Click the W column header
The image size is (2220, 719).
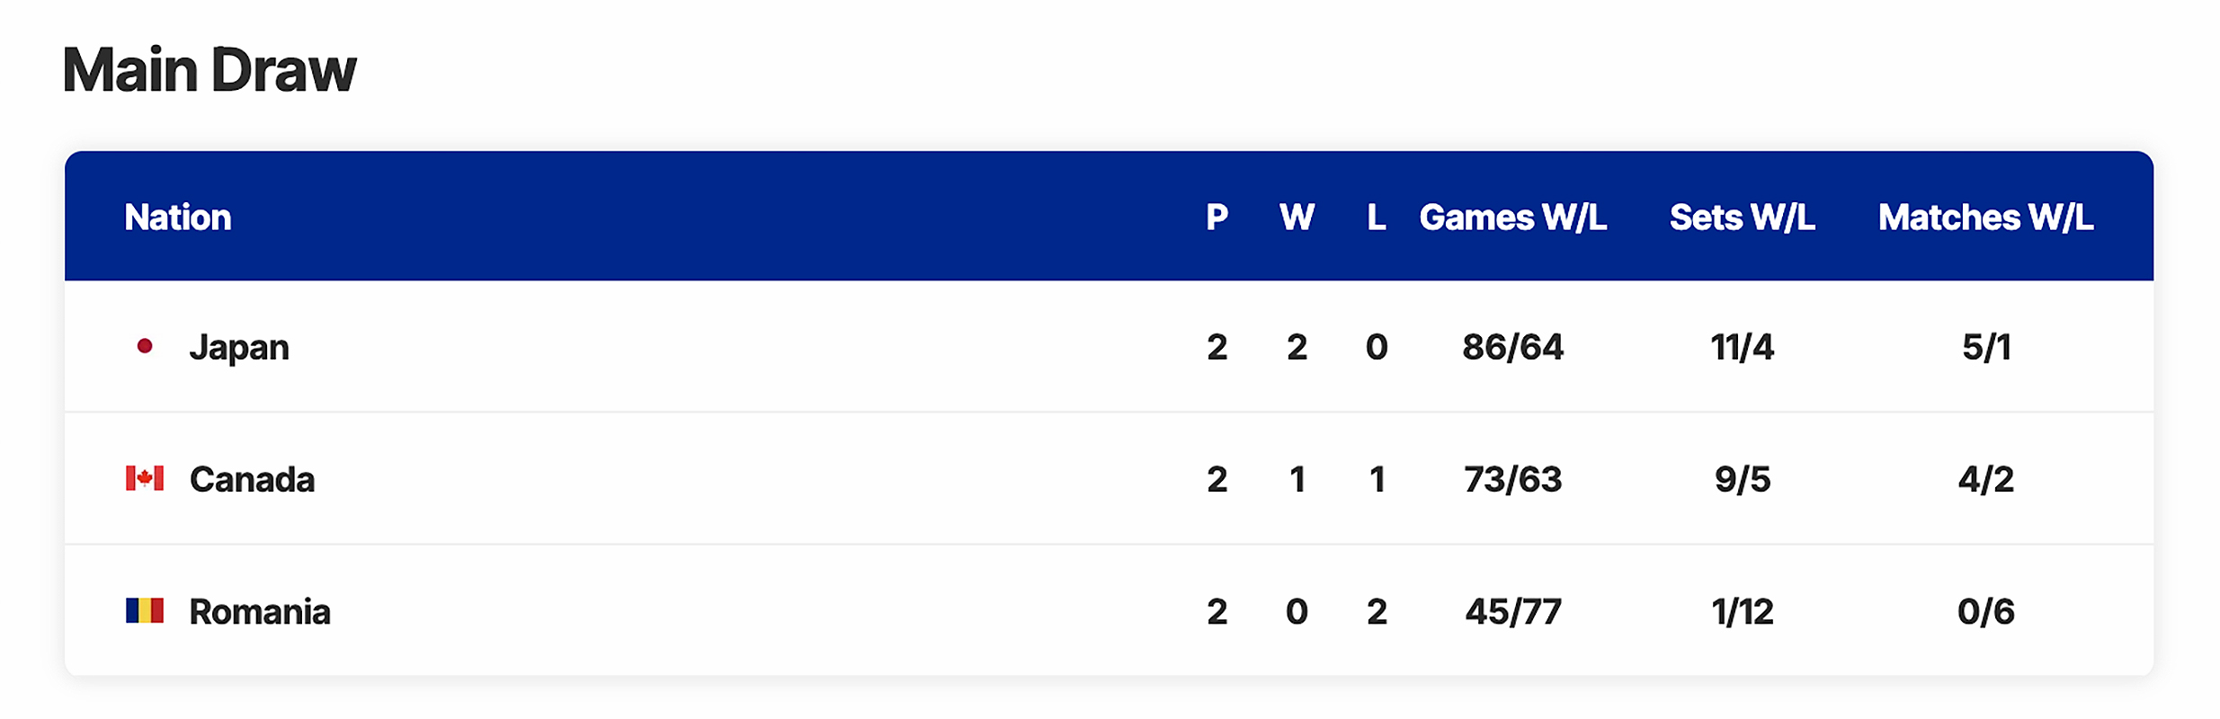(x=1297, y=217)
